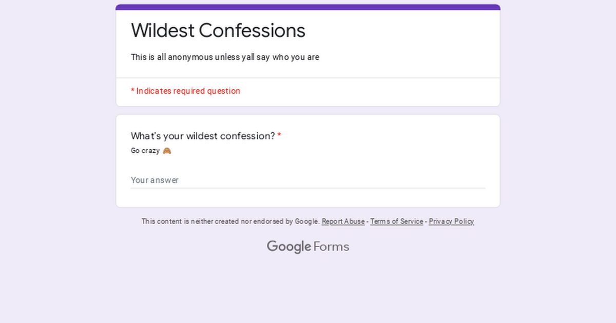Image resolution: width=616 pixels, height=323 pixels.
Task: Open the Privacy Policy link
Action: 451,221
